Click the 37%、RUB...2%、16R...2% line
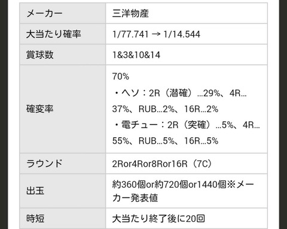This screenshot has width=287, height=229. coord(165,109)
